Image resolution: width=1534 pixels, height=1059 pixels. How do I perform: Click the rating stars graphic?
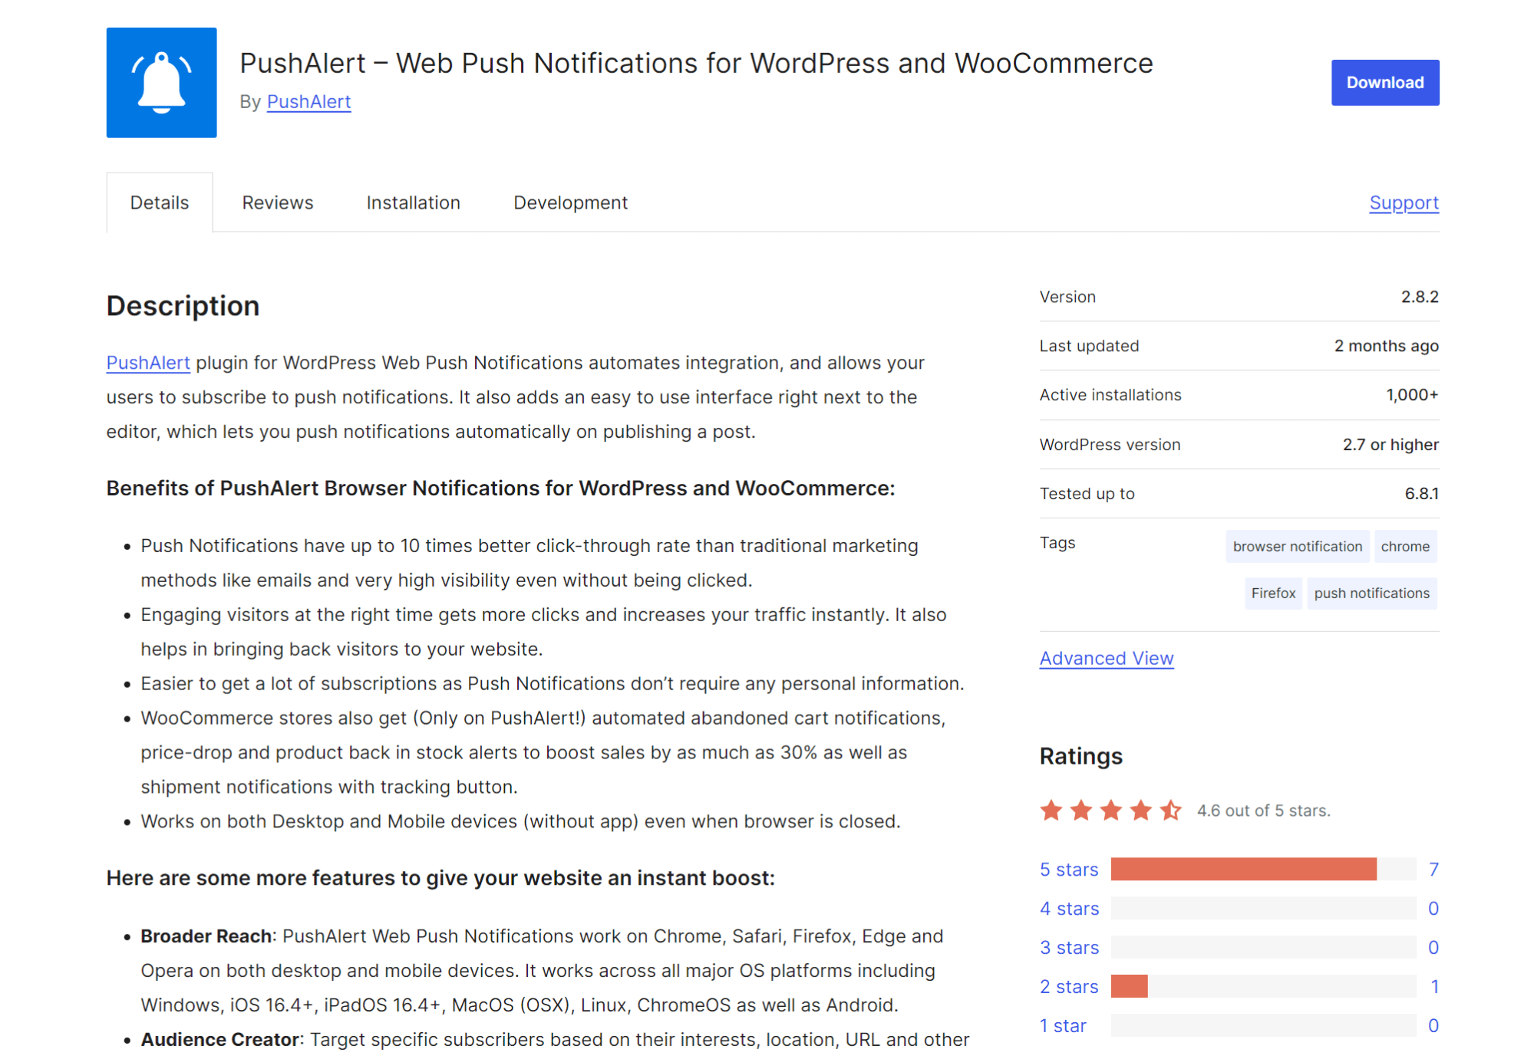(1110, 810)
